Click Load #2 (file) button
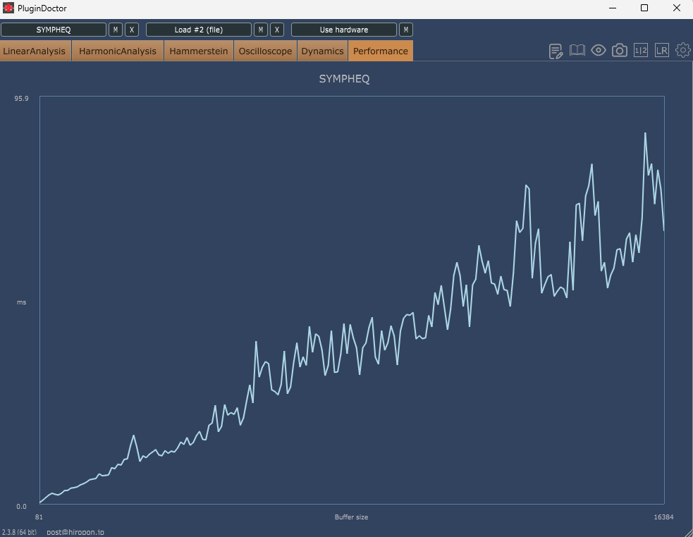The image size is (693, 537). 198,30
